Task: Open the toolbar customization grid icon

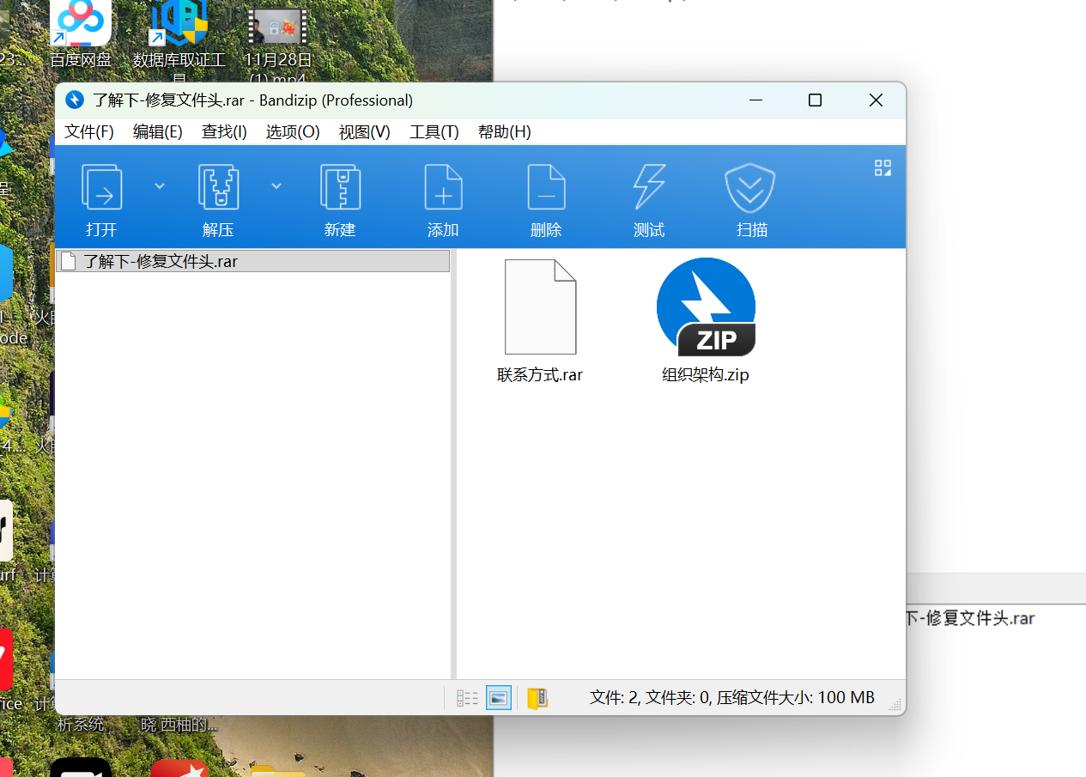Action: (883, 167)
